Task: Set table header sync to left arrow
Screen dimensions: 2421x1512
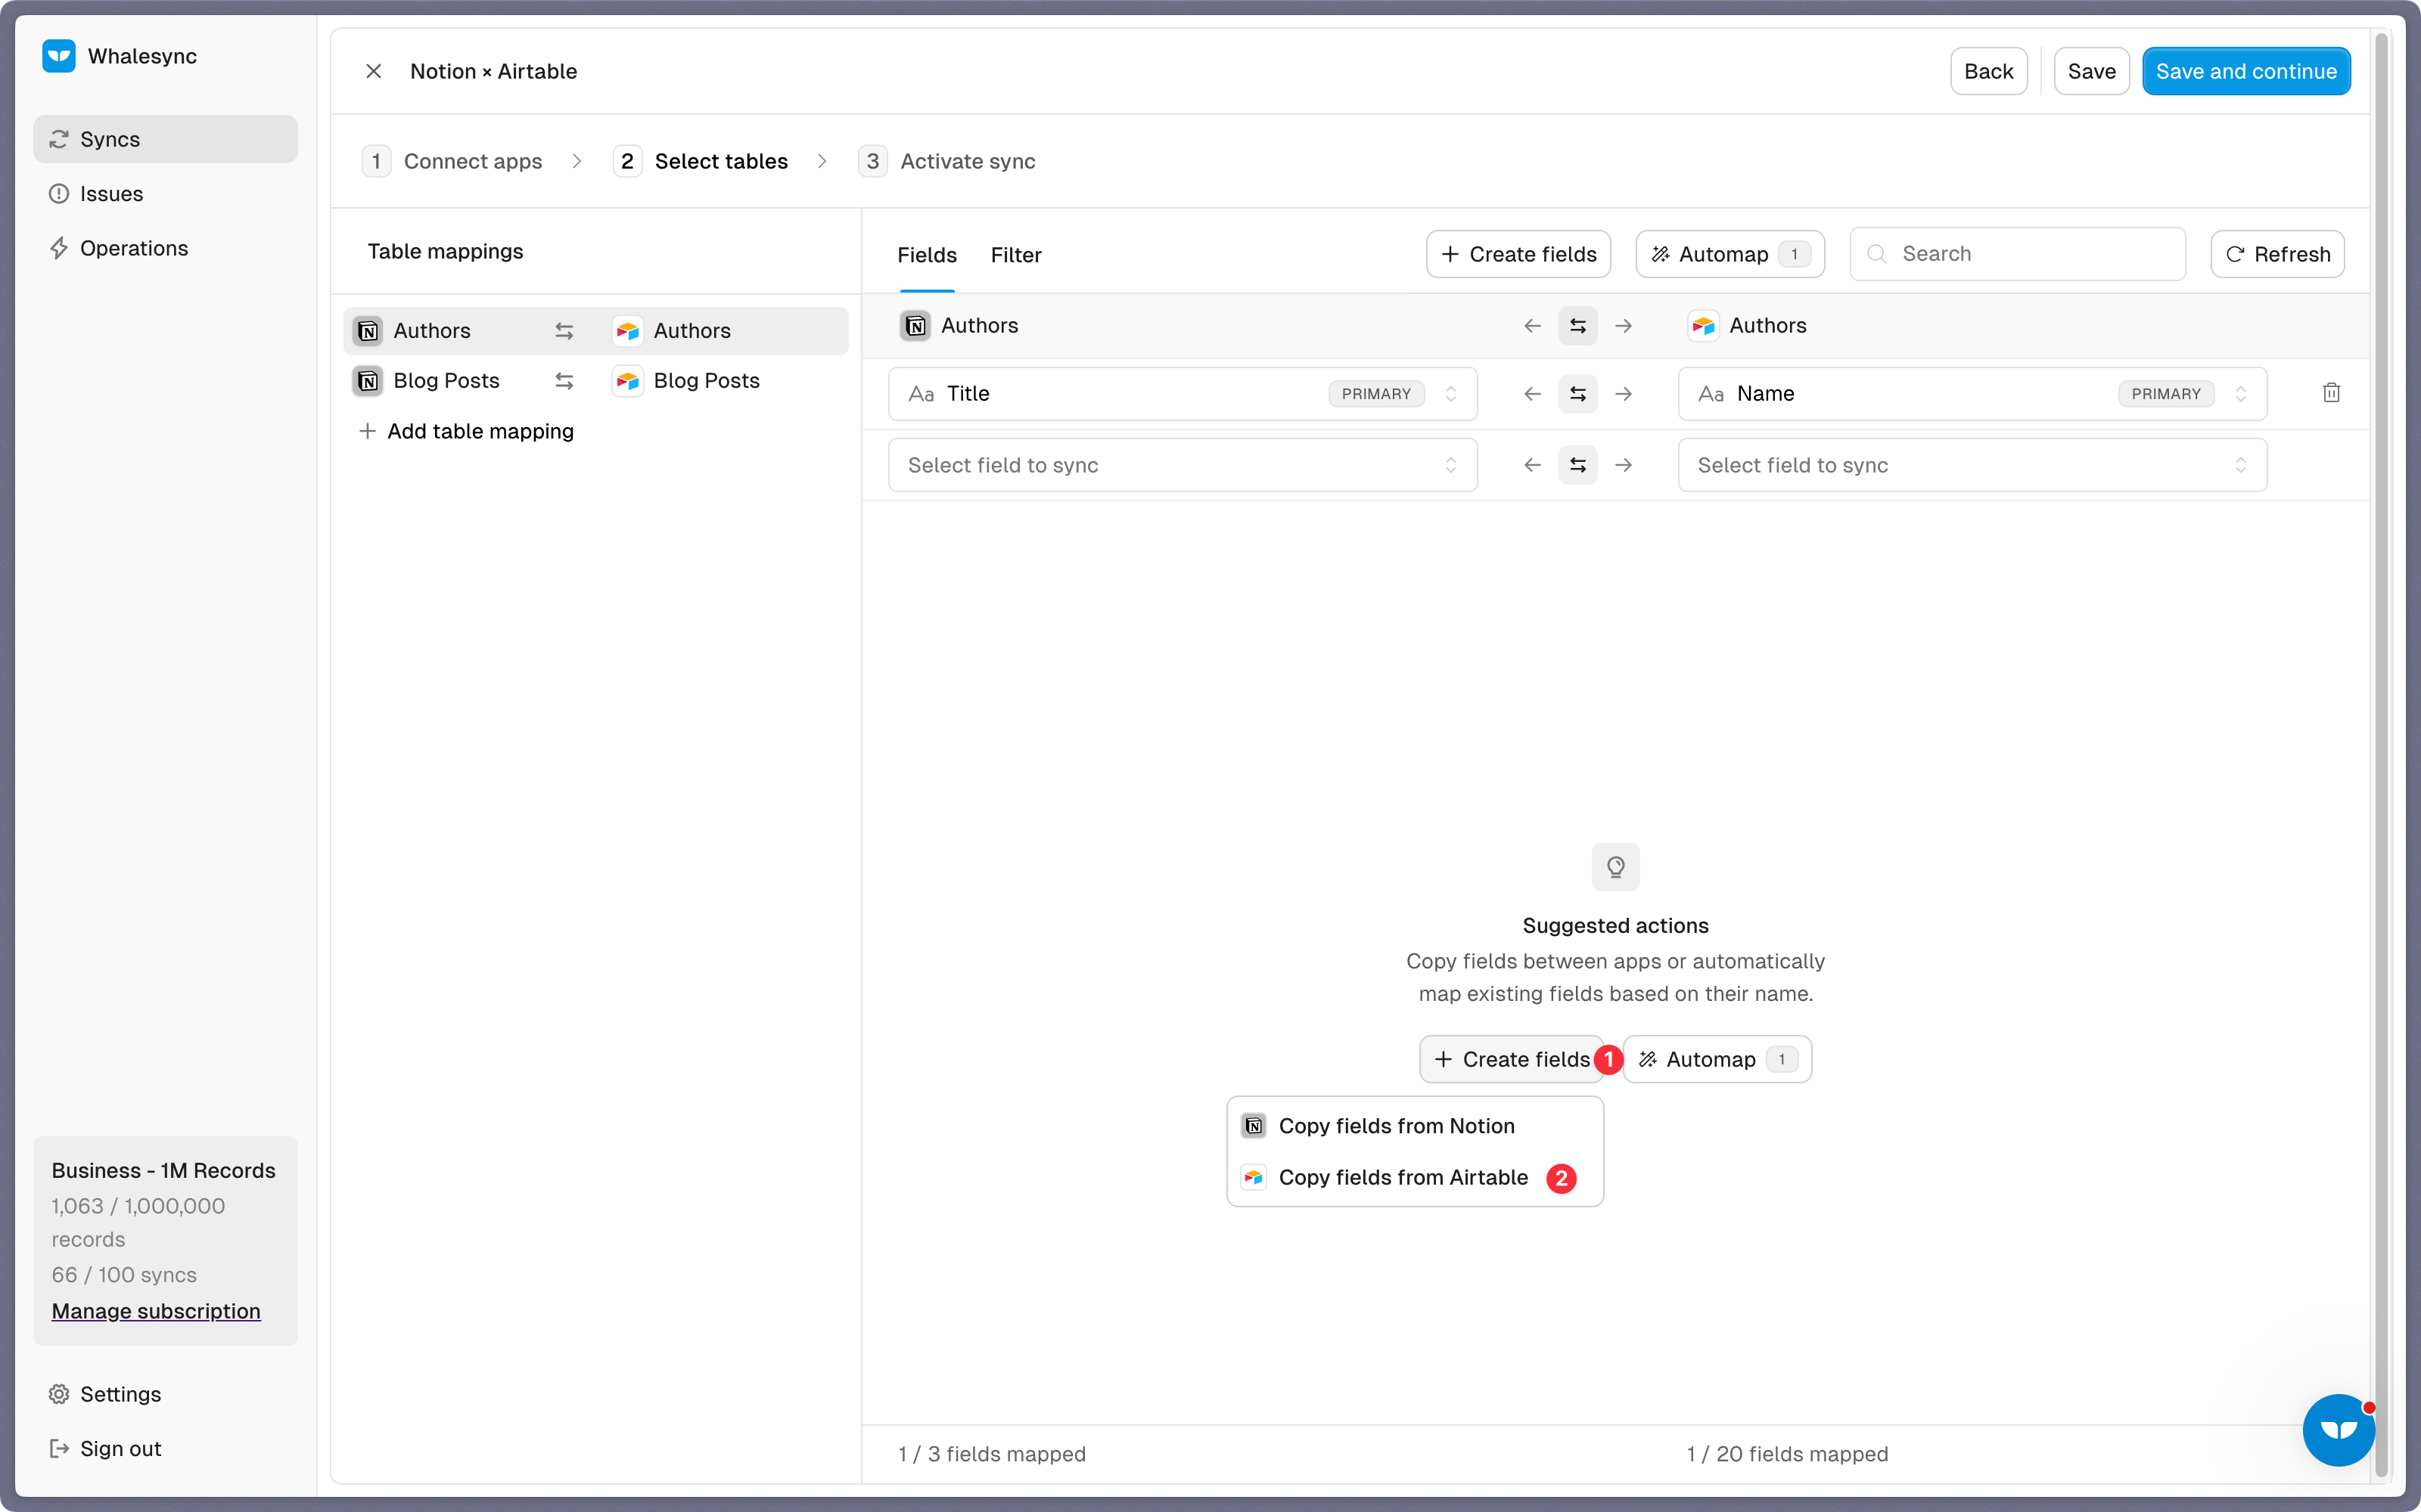Action: [x=1531, y=326]
